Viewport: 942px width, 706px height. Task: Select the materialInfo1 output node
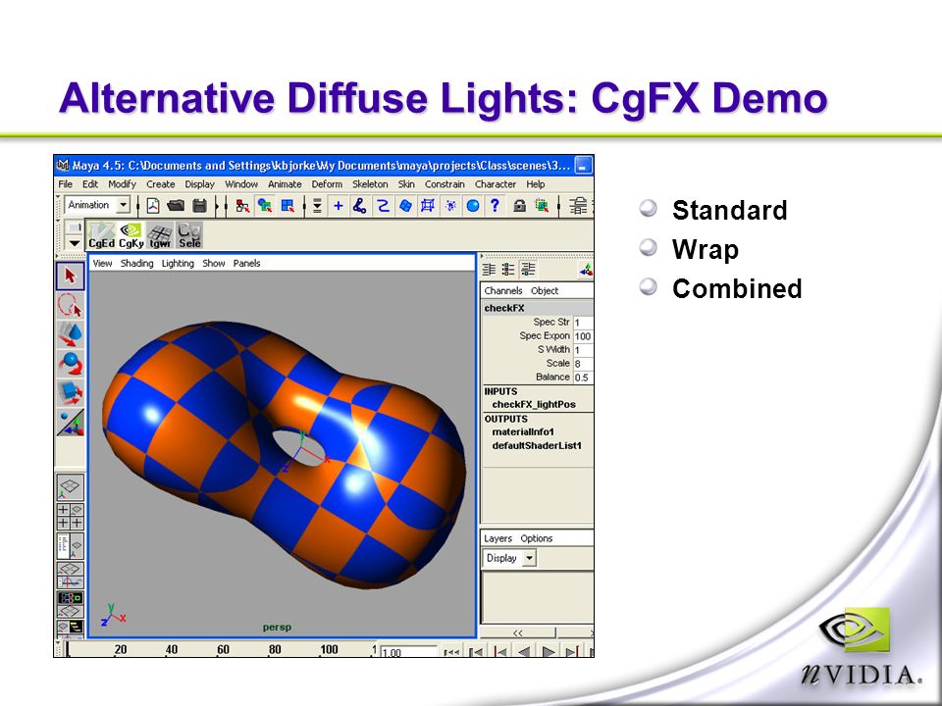(x=523, y=432)
